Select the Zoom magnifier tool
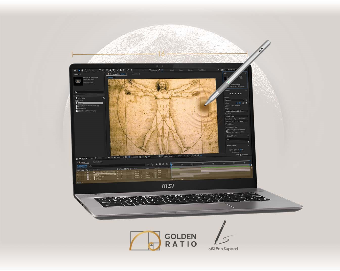The image size is (340, 271). click(x=86, y=70)
